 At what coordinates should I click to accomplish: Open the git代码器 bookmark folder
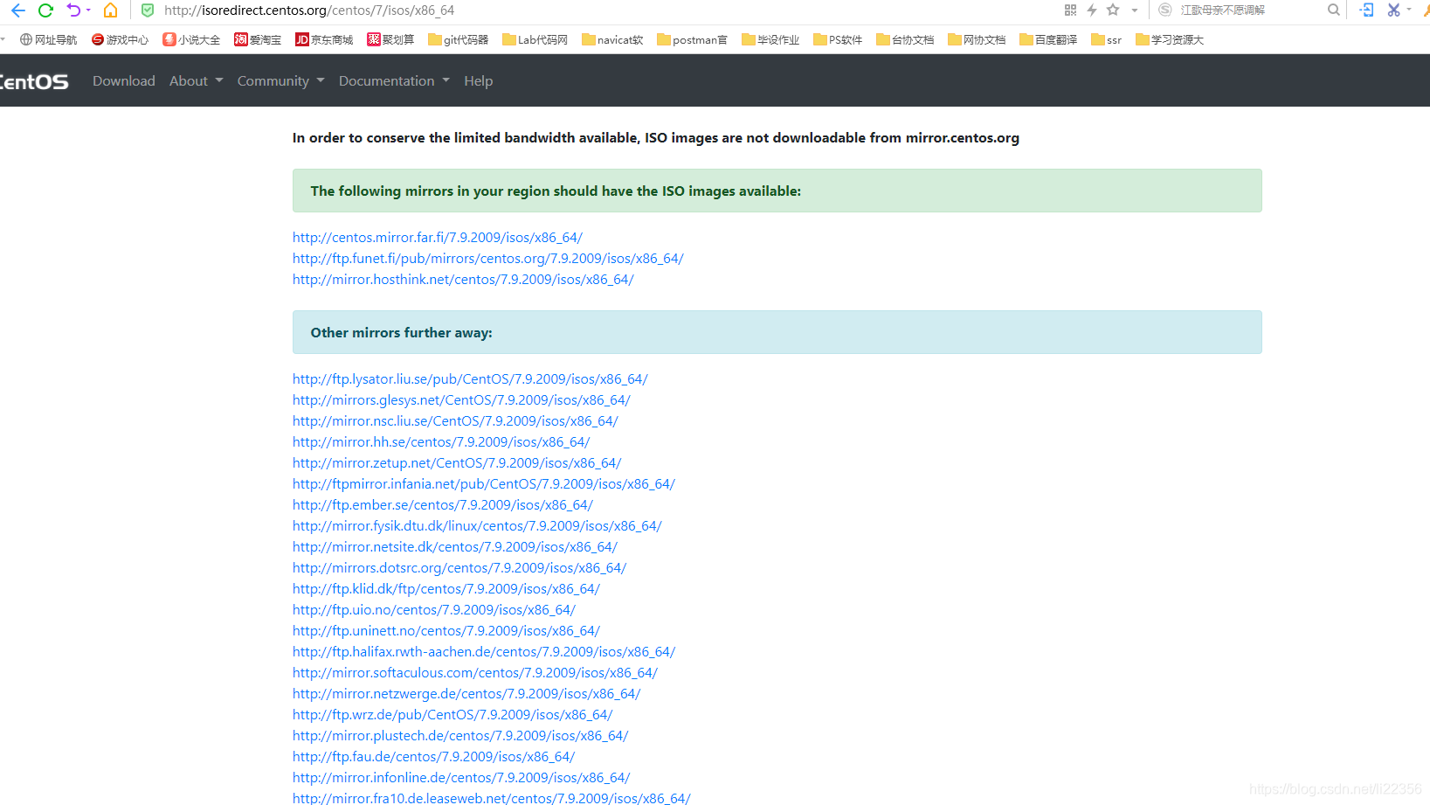[x=459, y=39]
